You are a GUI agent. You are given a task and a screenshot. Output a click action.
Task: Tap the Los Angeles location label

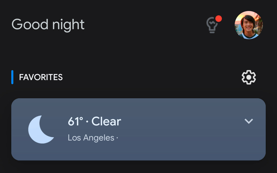(91, 138)
